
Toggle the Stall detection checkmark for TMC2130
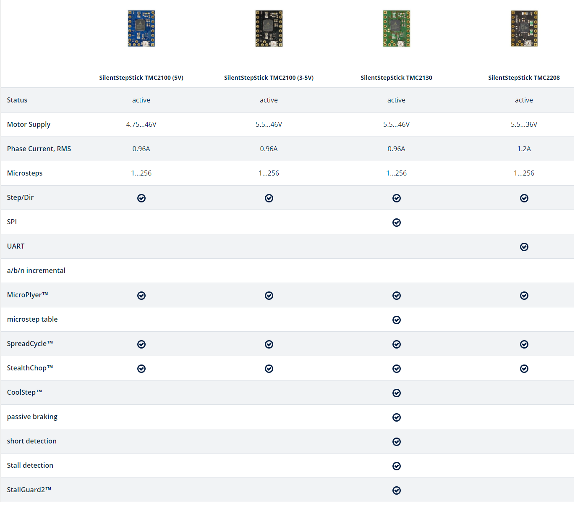[x=396, y=466]
